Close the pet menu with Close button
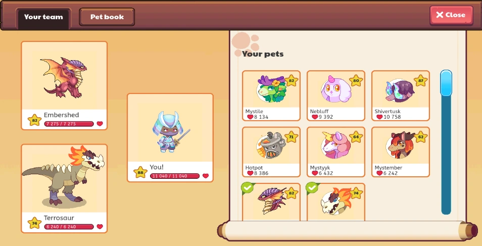482x246 pixels. 451,15
